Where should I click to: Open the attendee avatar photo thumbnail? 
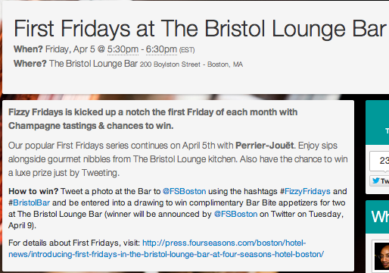click(381, 256)
